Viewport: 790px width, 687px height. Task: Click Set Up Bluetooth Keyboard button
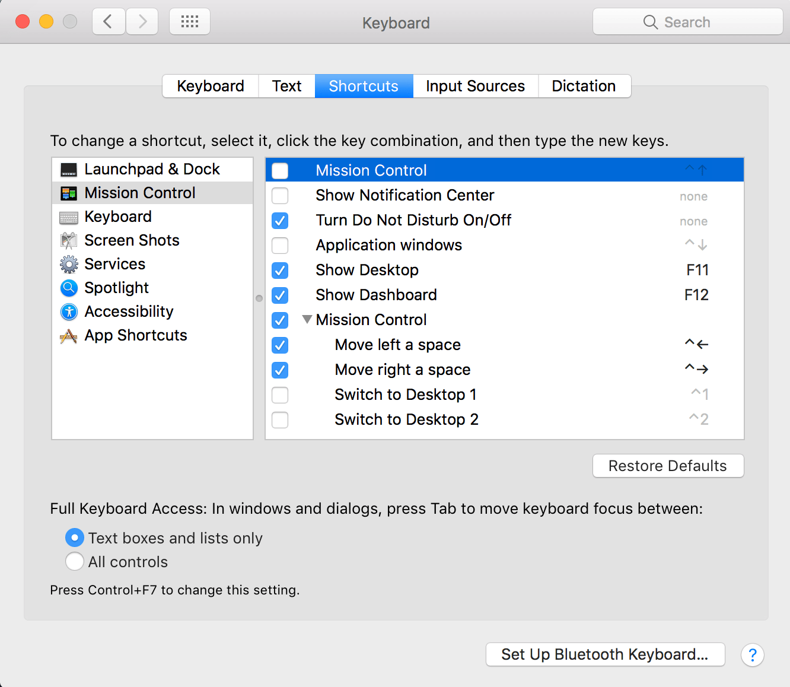click(605, 654)
